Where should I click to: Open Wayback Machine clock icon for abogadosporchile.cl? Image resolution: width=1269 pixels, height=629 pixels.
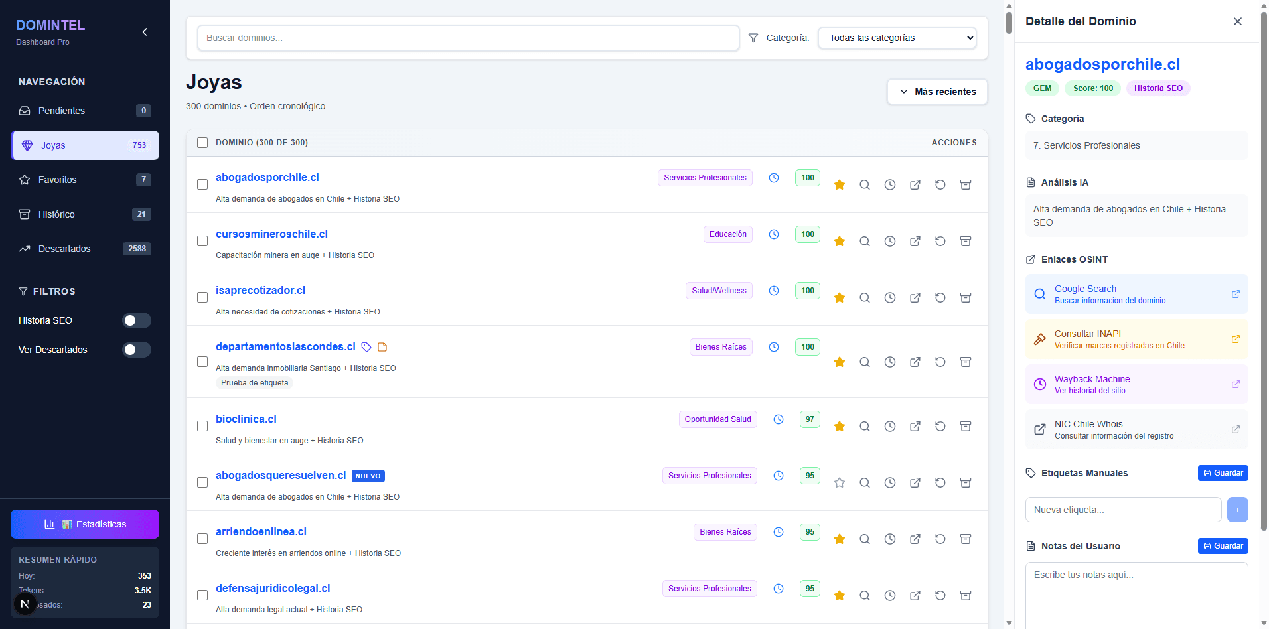[x=890, y=184]
